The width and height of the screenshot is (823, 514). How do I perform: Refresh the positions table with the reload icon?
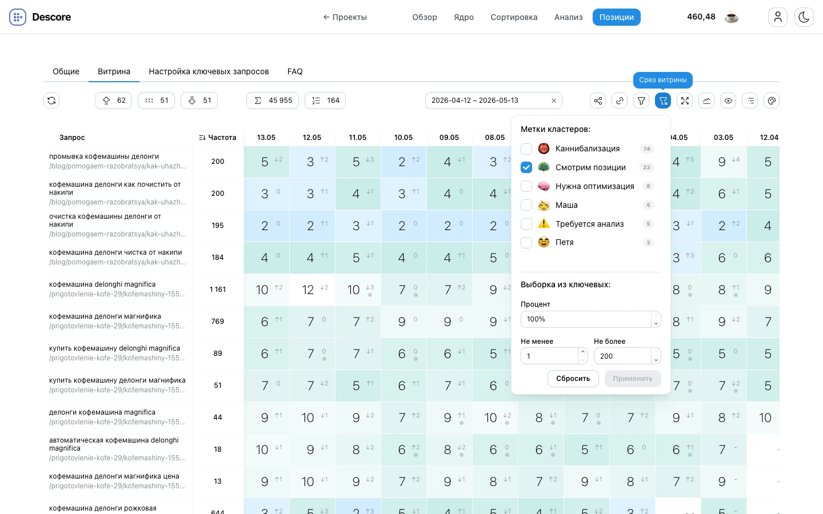click(51, 101)
